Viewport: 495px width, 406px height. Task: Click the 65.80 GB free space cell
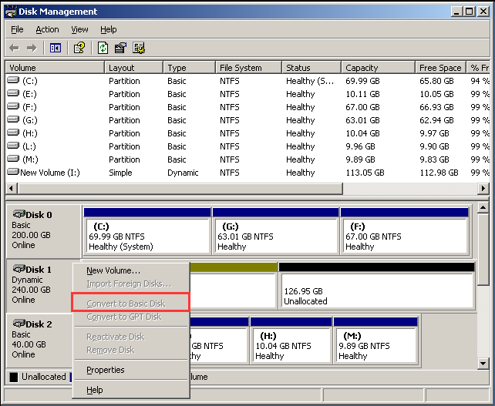436,81
